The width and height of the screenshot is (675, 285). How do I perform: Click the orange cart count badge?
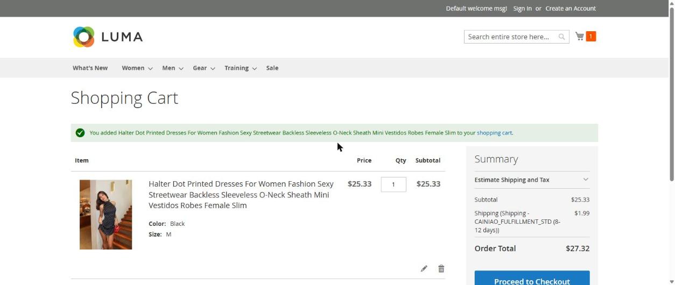pos(590,36)
